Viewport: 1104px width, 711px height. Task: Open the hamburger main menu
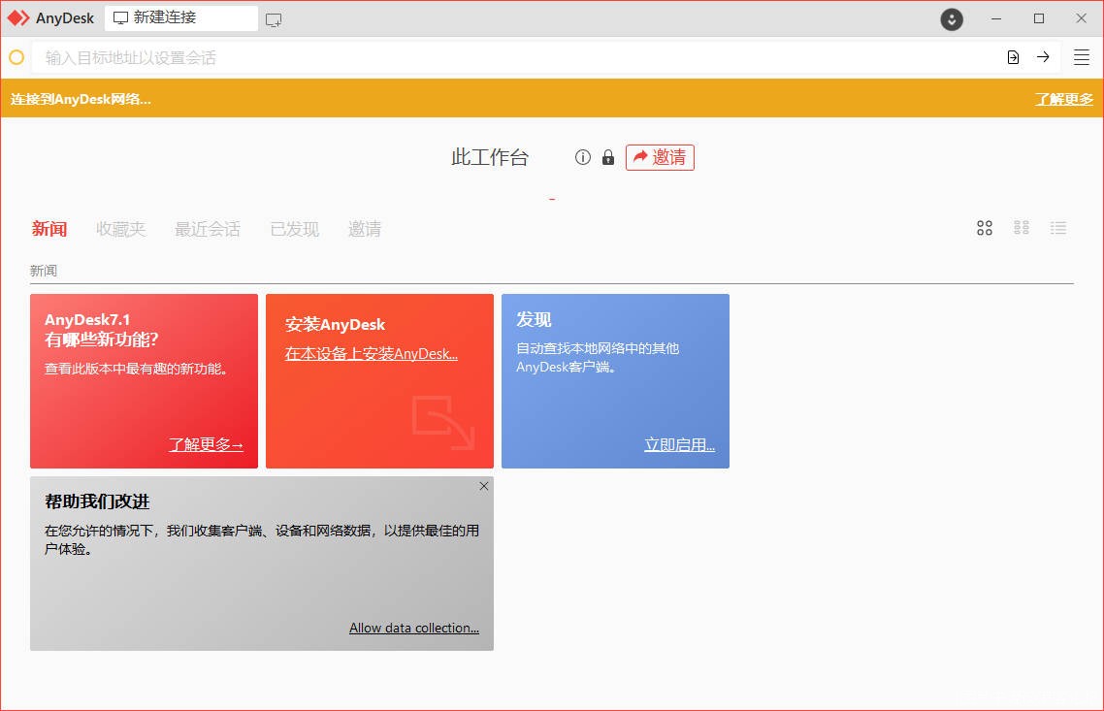(x=1082, y=58)
